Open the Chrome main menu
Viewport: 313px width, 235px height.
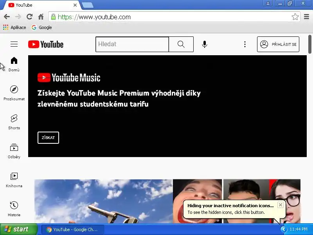click(x=307, y=17)
